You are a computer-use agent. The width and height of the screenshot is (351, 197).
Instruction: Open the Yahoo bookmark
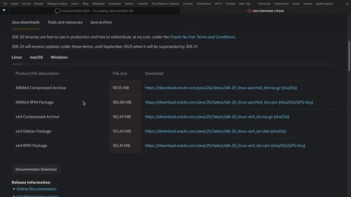tap(75, 4)
